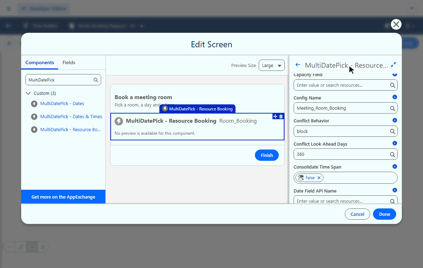
Task: Open the top-right circular dropdown menu
Action: pyautogui.click(x=411, y=8)
